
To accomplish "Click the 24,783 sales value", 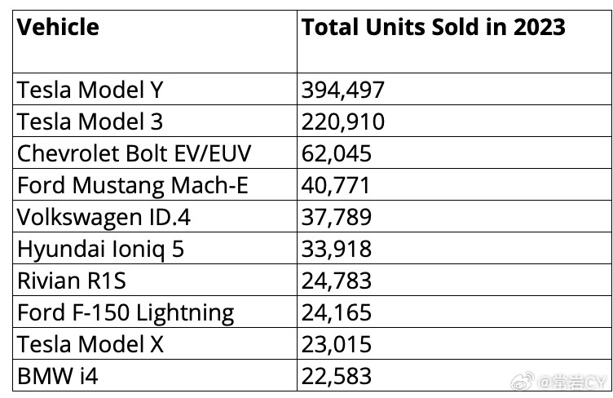I will [336, 281].
